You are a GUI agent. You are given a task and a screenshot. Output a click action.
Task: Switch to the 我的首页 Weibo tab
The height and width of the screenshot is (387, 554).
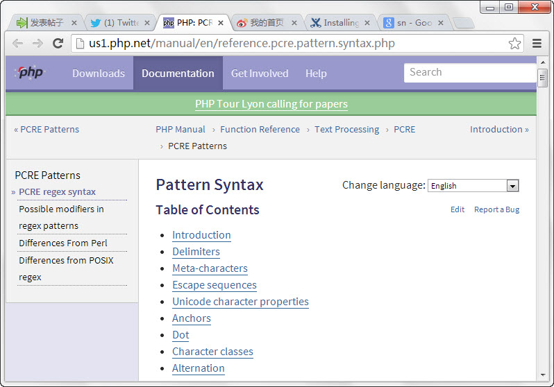click(267, 23)
